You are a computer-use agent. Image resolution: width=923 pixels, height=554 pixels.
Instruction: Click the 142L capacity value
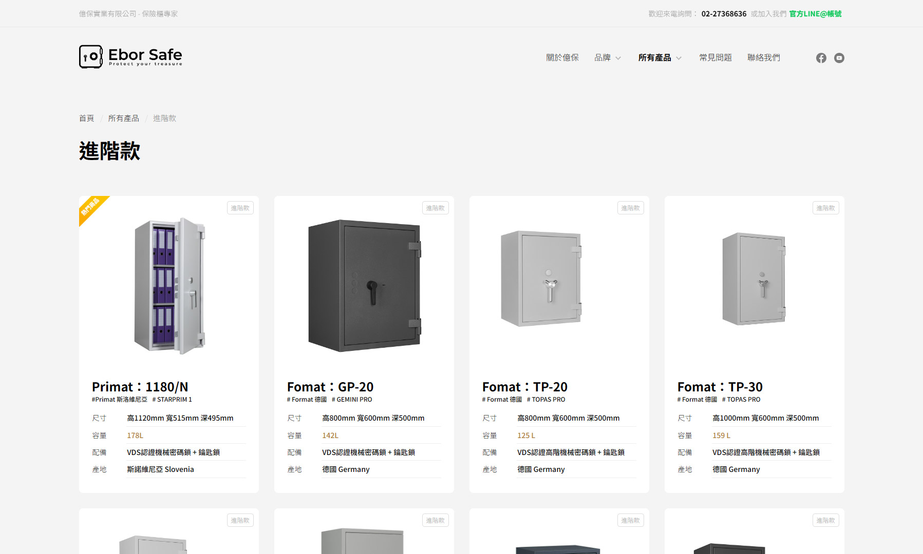click(330, 436)
